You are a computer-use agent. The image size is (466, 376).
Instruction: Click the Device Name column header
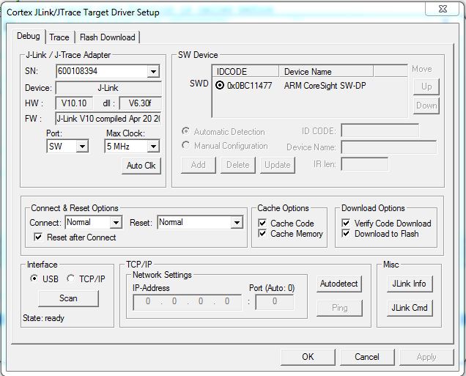326,71
